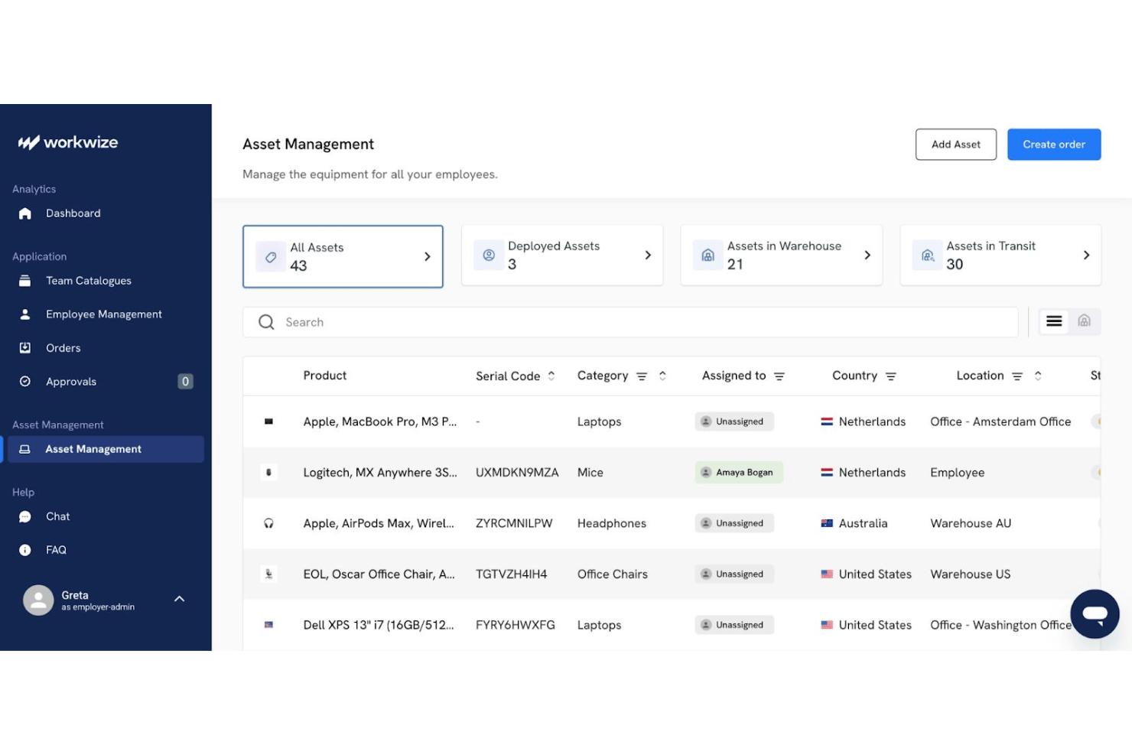Open the Assets in Warehouse card
The height and width of the screenshot is (755, 1132).
(x=781, y=255)
